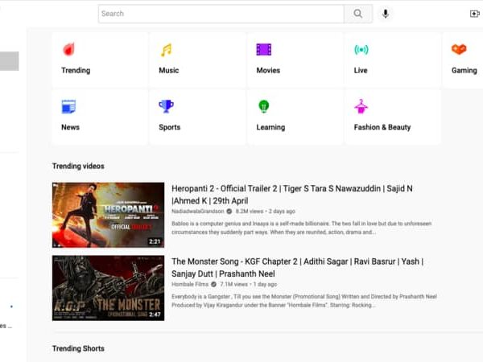Select the highlighted gray sidebar item
Viewport: 483px width, 362px height.
click(9, 61)
